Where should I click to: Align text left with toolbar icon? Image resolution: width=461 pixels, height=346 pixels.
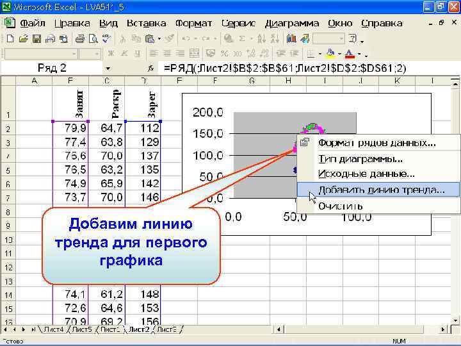pos(154,53)
